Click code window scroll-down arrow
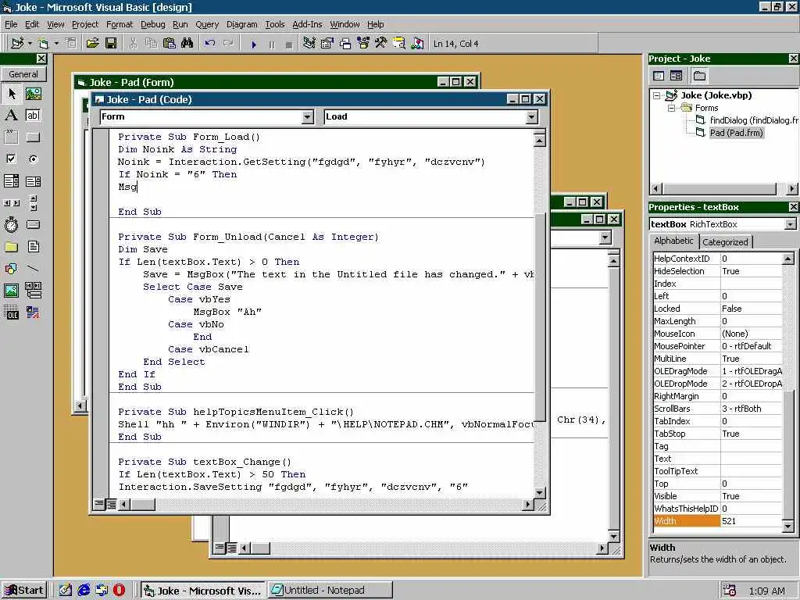The height and width of the screenshot is (600, 800). (539, 493)
